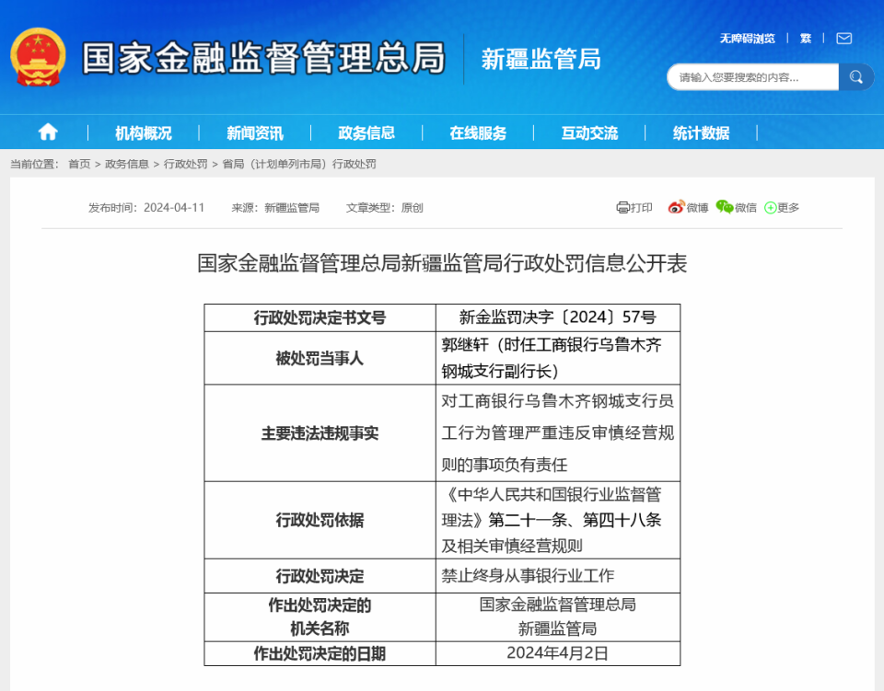Open the 在线服务 navigation menu
This screenshot has height=691, width=884.
(479, 132)
